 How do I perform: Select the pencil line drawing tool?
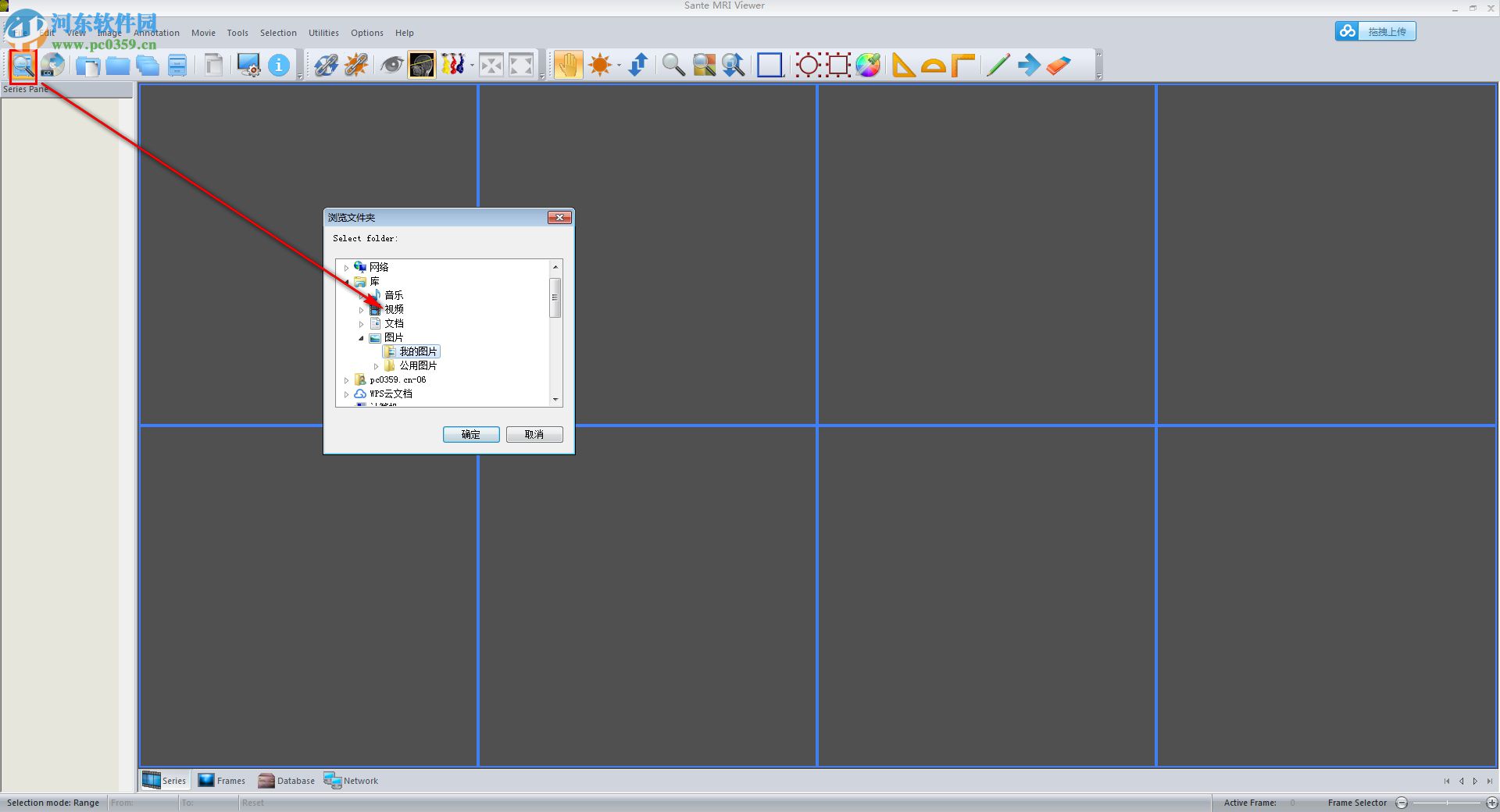tap(998, 65)
